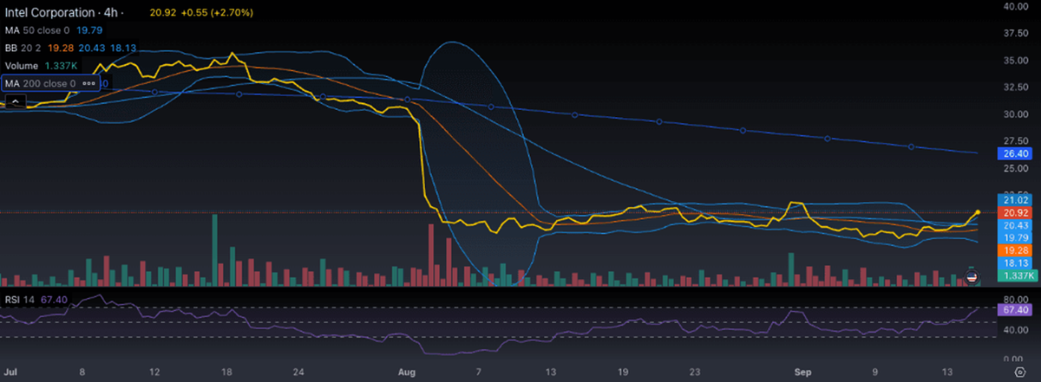Click the US flag event marker
Image resolution: width=1041 pixels, height=382 pixels.
click(x=972, y=277)
